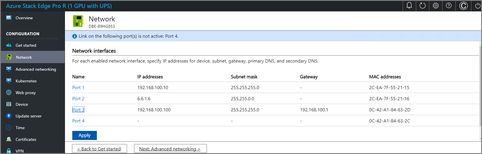Viewport: 482px width, 154px height.
Task: Open Port 1 link
Action: tap(78, 88)
